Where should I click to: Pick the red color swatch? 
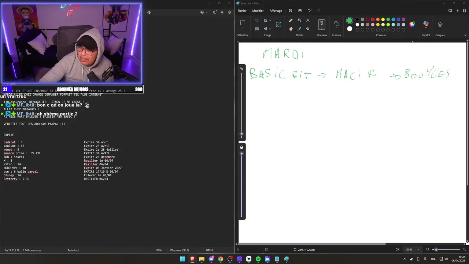coord(373,19)
